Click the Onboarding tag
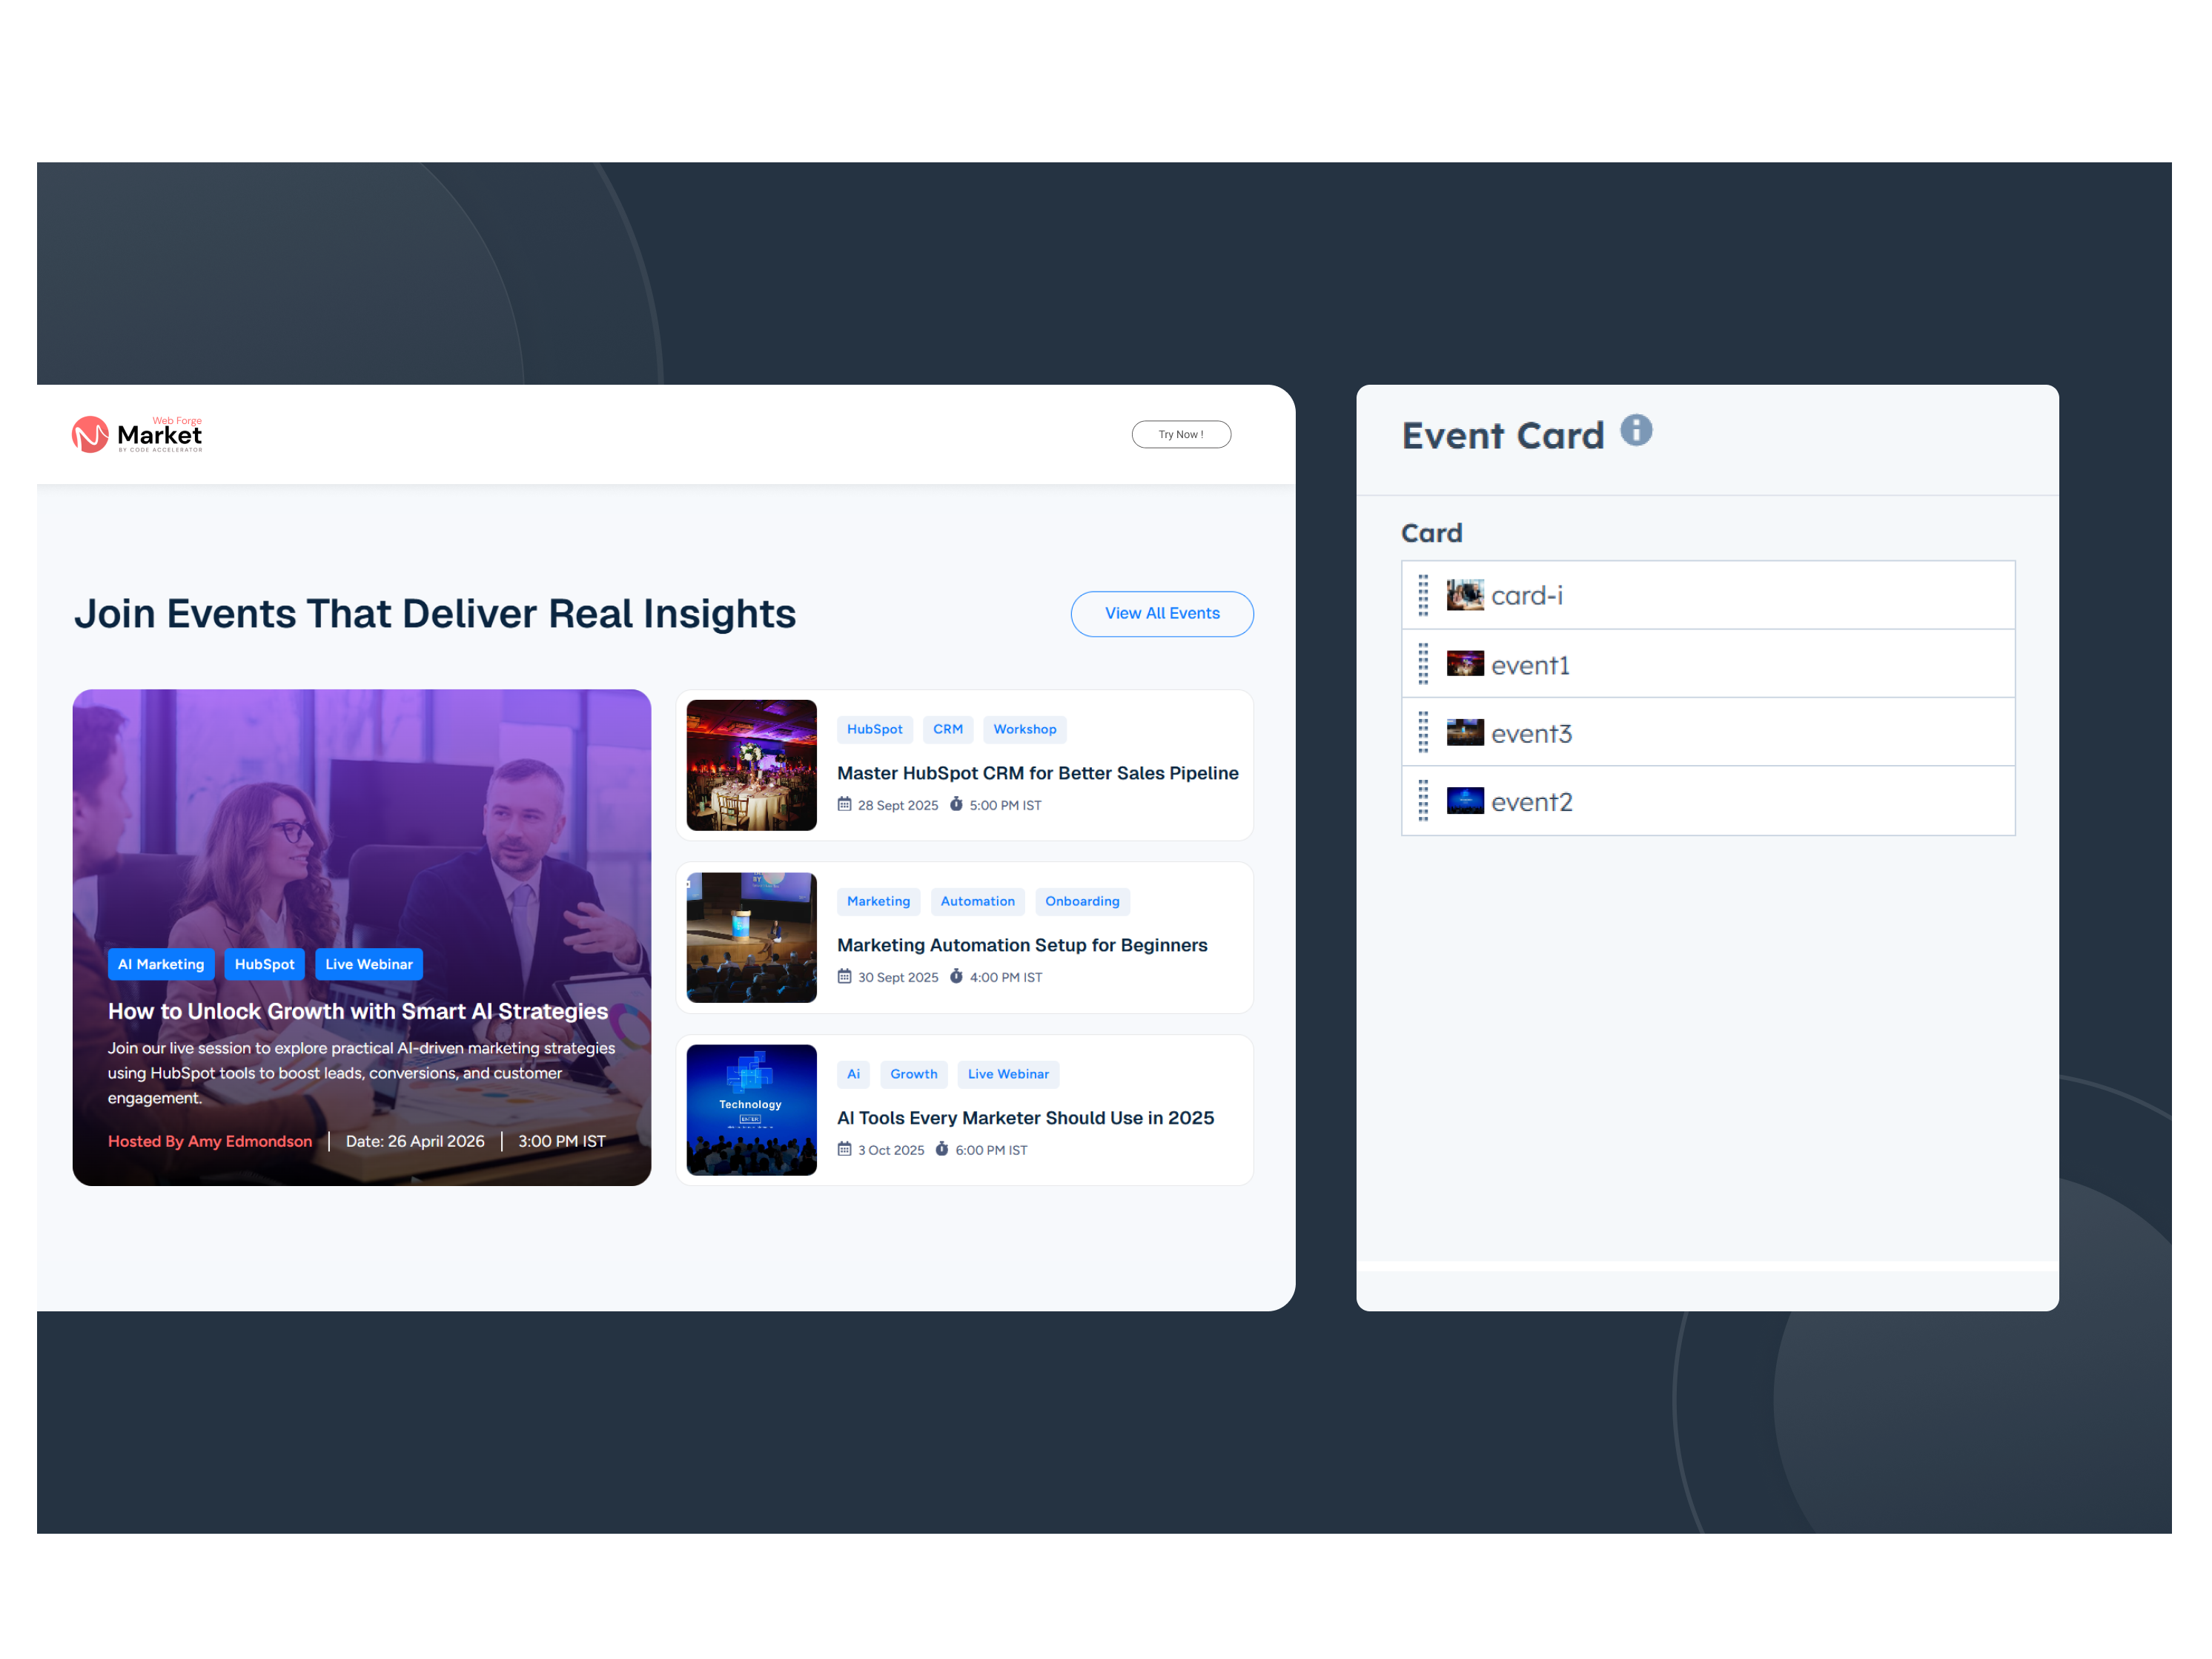2212x1659 pixels. [x=1083, y=901]
